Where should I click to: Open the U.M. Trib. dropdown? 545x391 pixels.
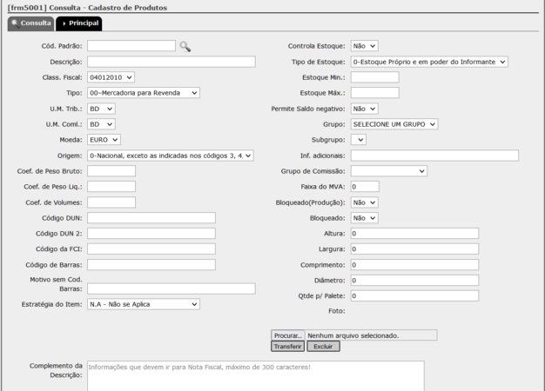101,109
